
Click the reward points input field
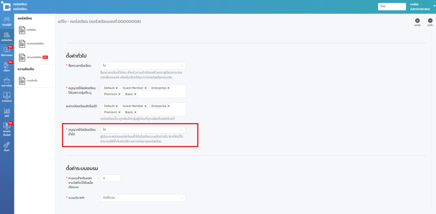(111, 178)
